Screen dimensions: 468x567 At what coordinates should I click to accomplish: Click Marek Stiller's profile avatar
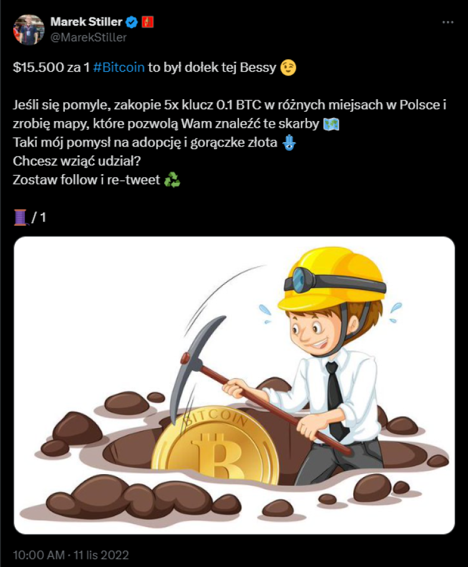(29, 30)
